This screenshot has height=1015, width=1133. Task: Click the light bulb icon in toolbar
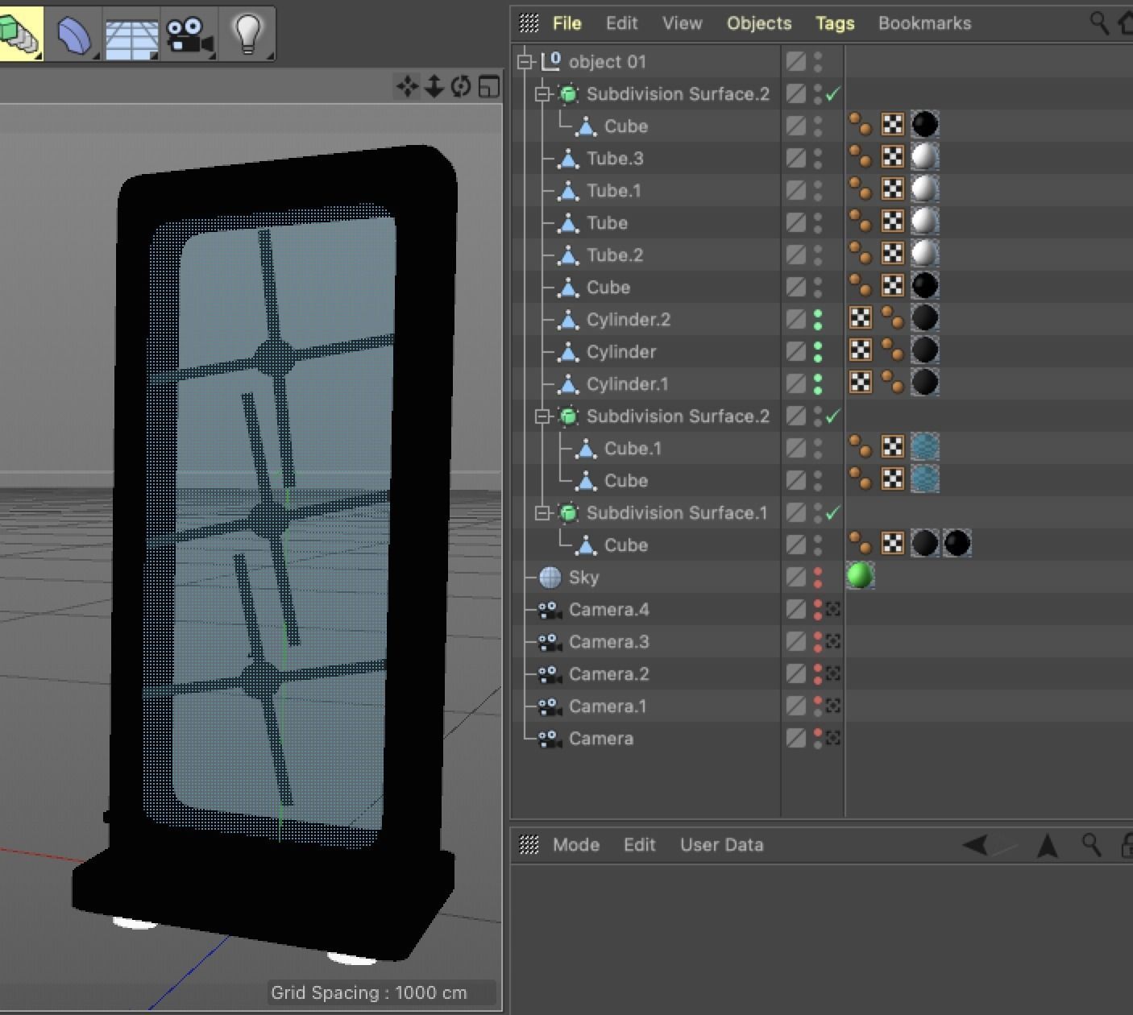point(247,33)
